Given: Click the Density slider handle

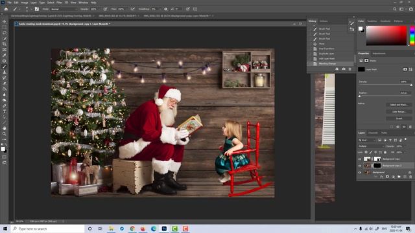Looking at the screenshot, I should click(411, 85).
